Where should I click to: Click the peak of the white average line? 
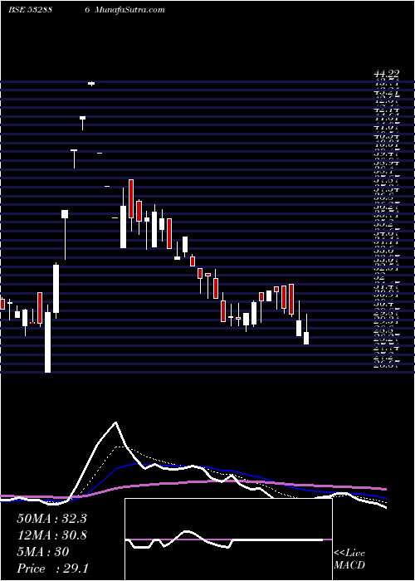pos(116,422)
